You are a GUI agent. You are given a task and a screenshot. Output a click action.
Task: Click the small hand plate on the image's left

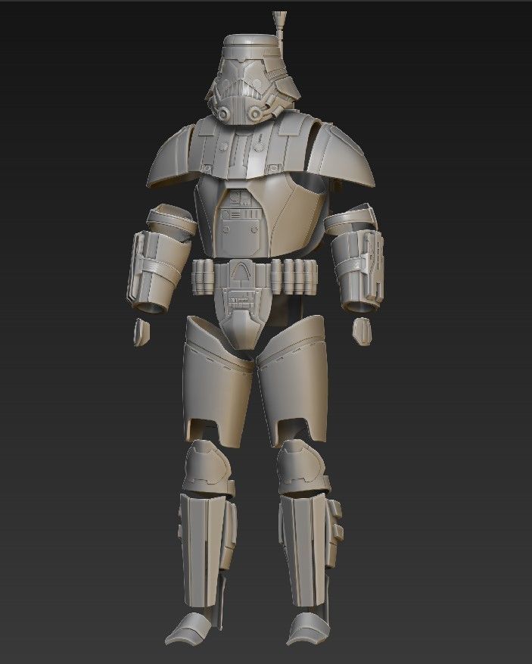pos(138,332)
